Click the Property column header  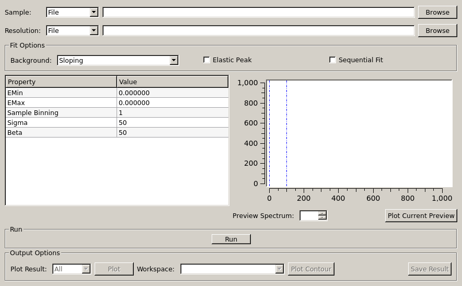coord(61,82)
